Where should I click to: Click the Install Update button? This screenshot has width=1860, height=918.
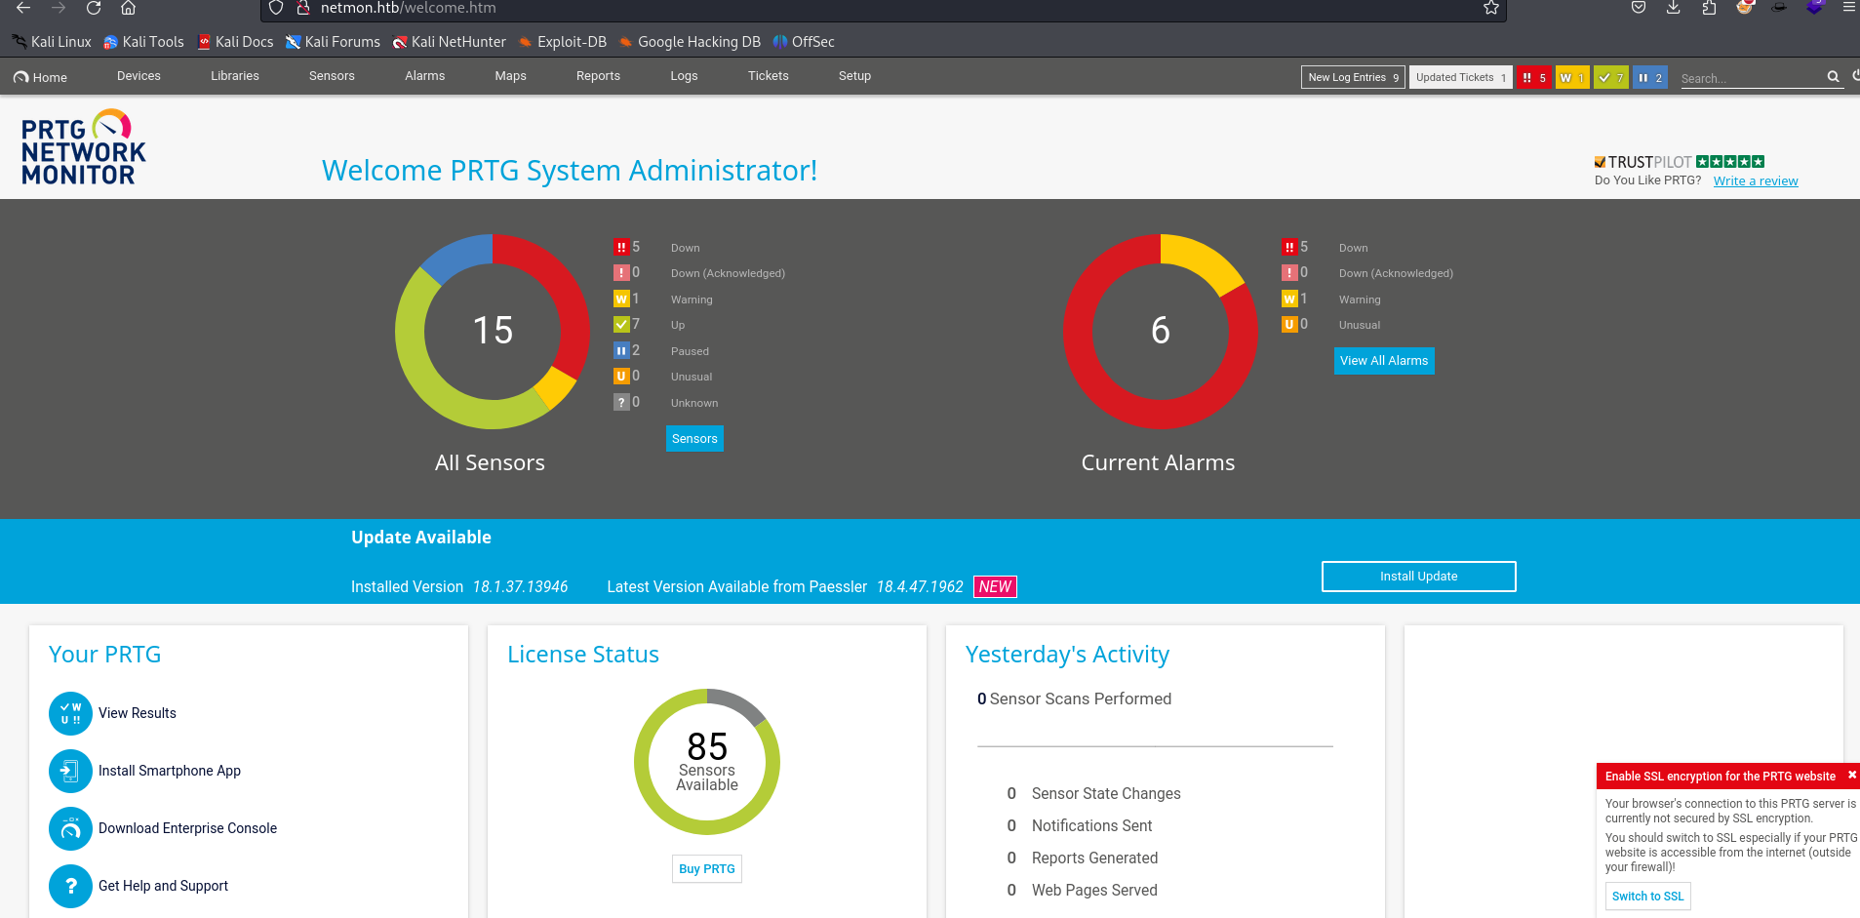pos(1418,577)
